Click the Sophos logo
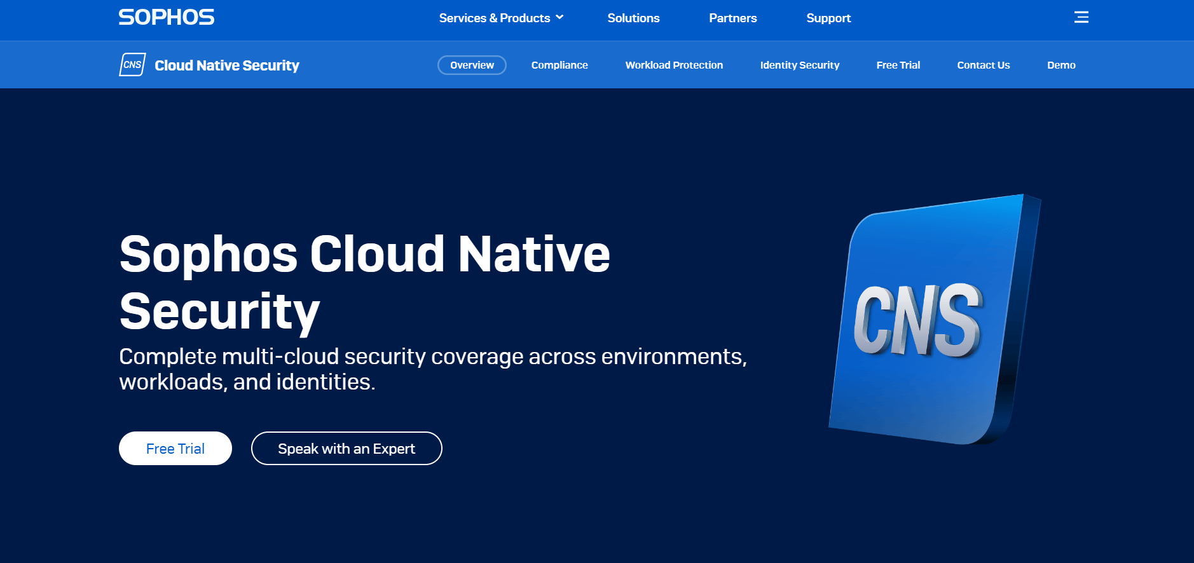1194x563 pixels. (167, 17)
